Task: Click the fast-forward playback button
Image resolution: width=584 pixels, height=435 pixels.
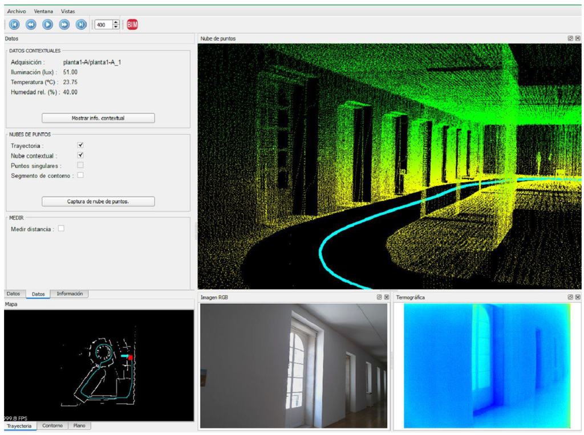Action: click(x=64, y=25)
